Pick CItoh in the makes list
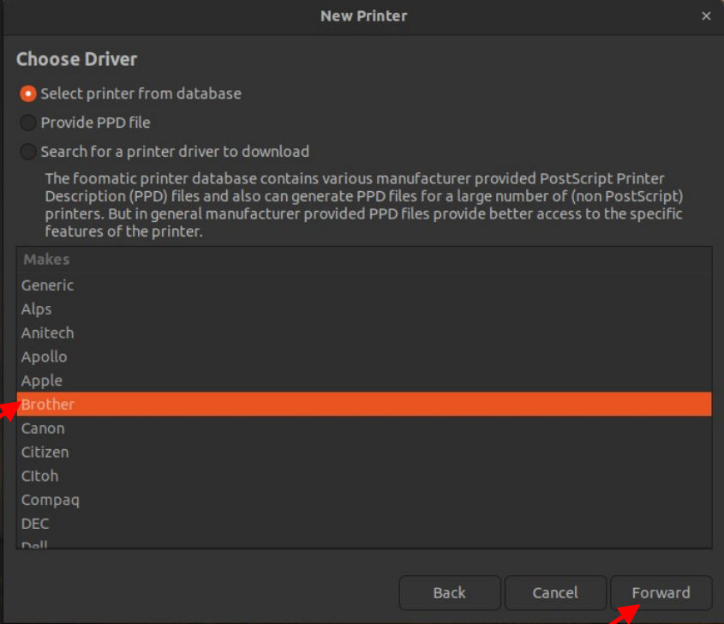724x624 pixels. [40, 476]
